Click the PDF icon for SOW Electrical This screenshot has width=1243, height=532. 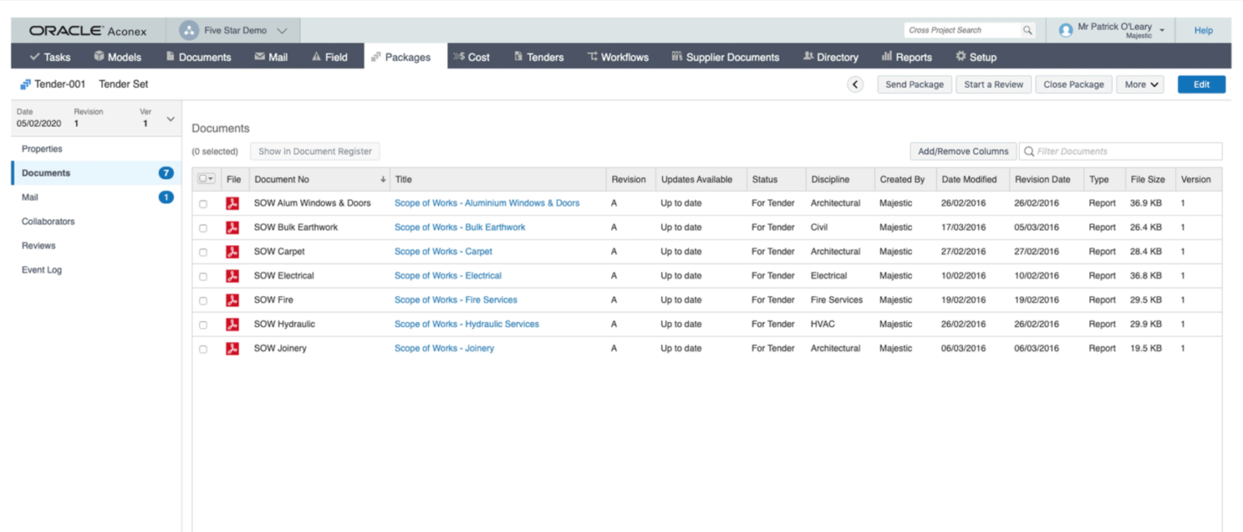[x=232, y=276]
